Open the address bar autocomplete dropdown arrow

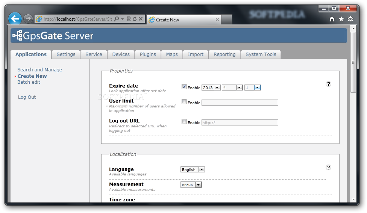[123, 19]
